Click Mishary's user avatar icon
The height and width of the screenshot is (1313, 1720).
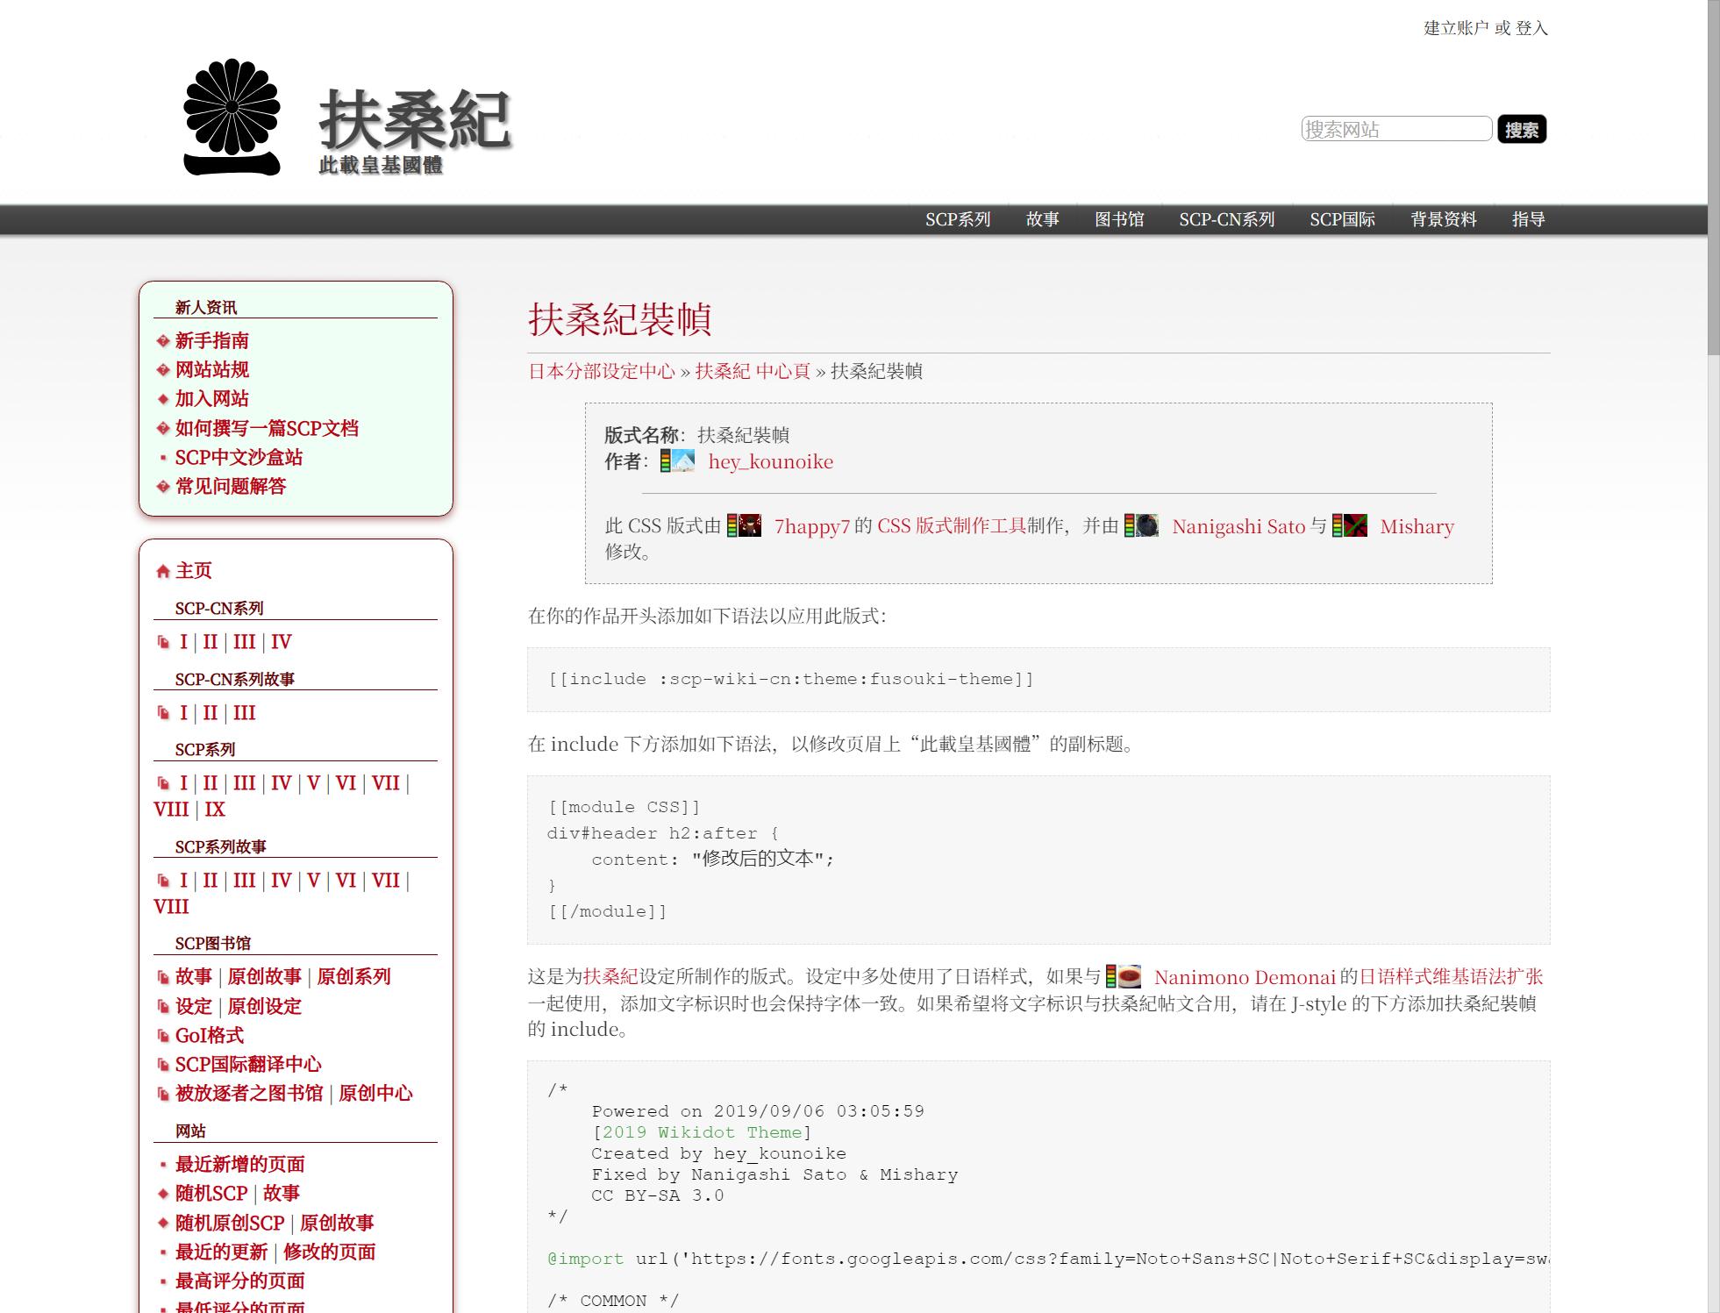tap(1355, 526)
